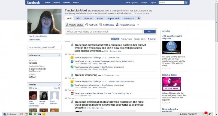
Task: Click the Word Challenge icon on the 21 February post
Action: (72, 81)
